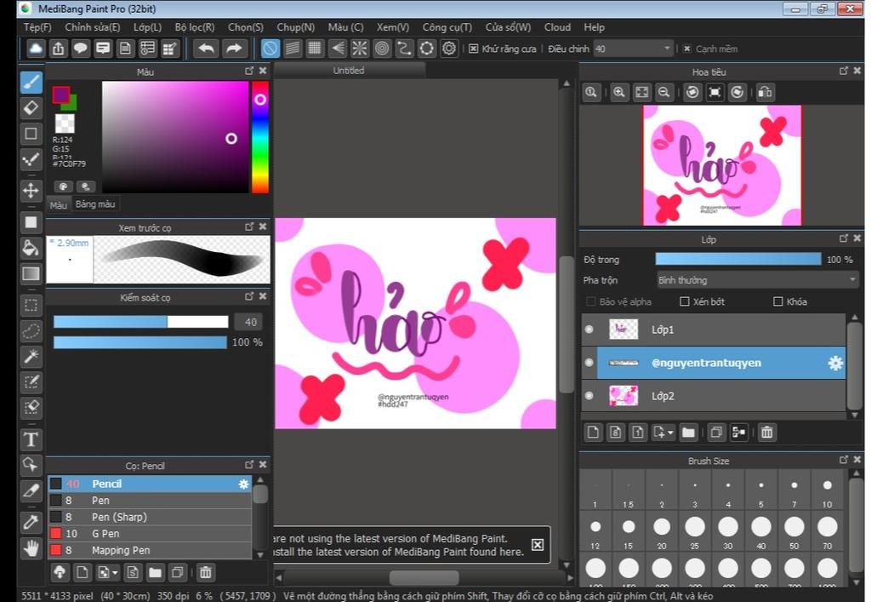871x602 pixels.
Task: Zoom out on the navigator preview
Action: click(663, 92)
